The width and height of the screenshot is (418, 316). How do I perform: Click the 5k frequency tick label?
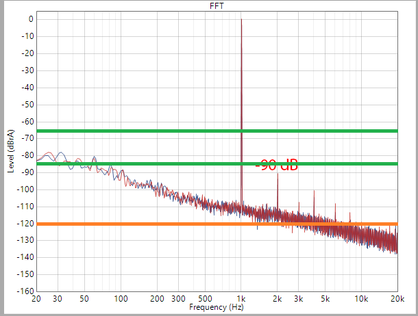click(325, 299)
